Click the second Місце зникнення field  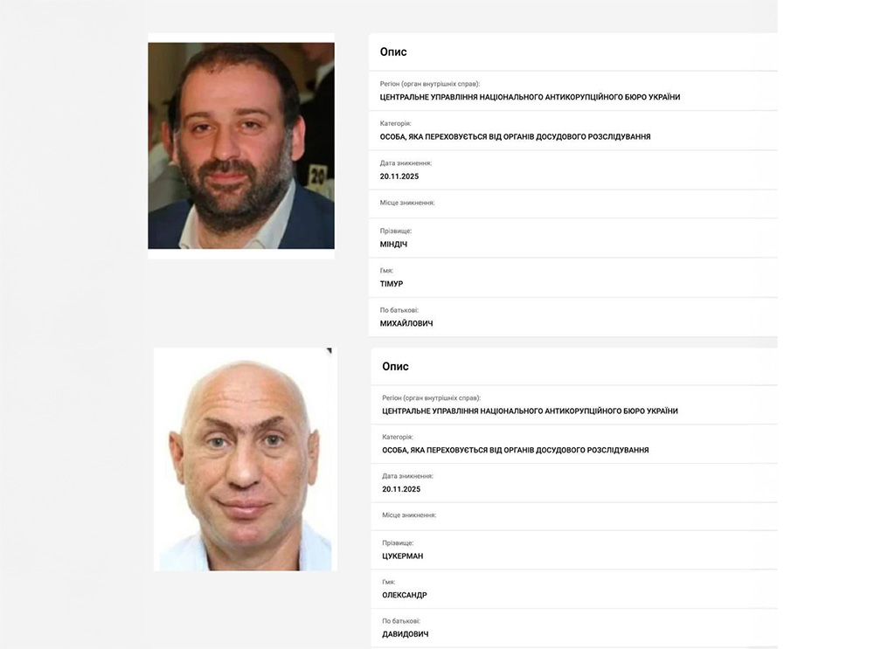[574, 516]
